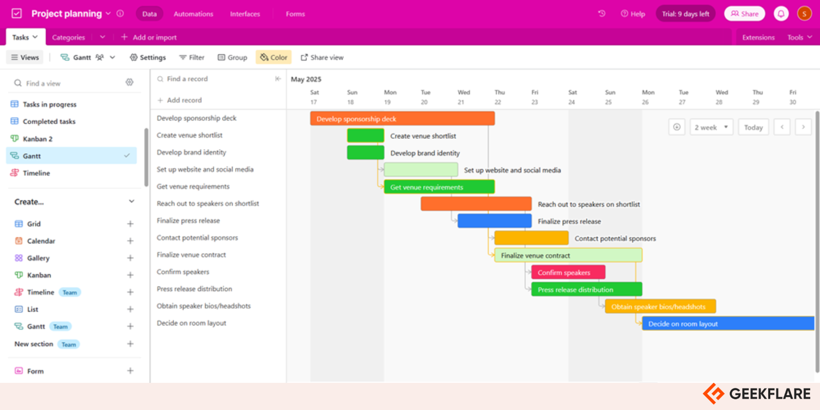
Task: Select the pink Confirm speakers bar
Action: pyautogui.click(x=568, y=272)
